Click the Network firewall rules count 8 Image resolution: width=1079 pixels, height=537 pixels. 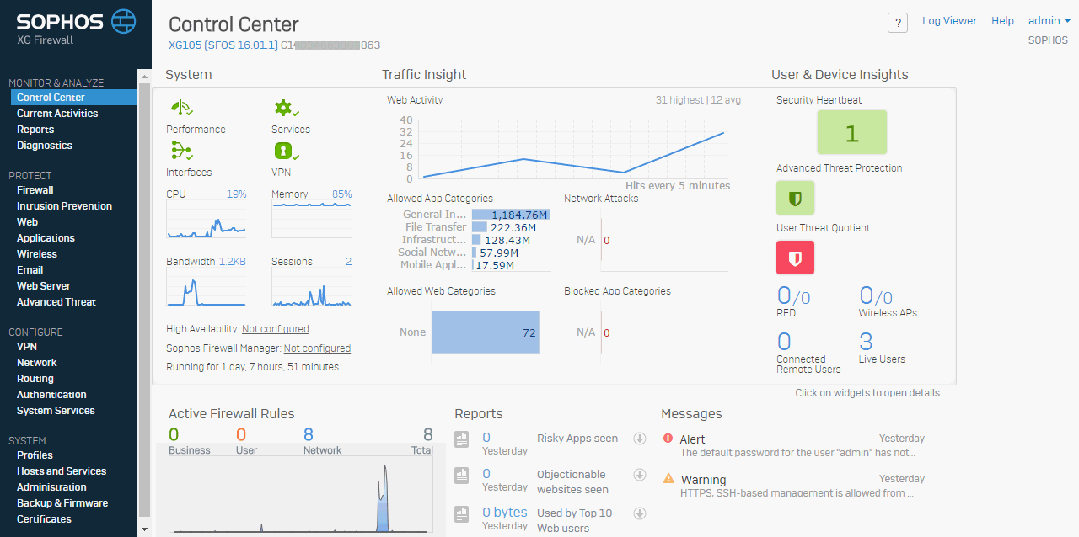coord(309,434)
